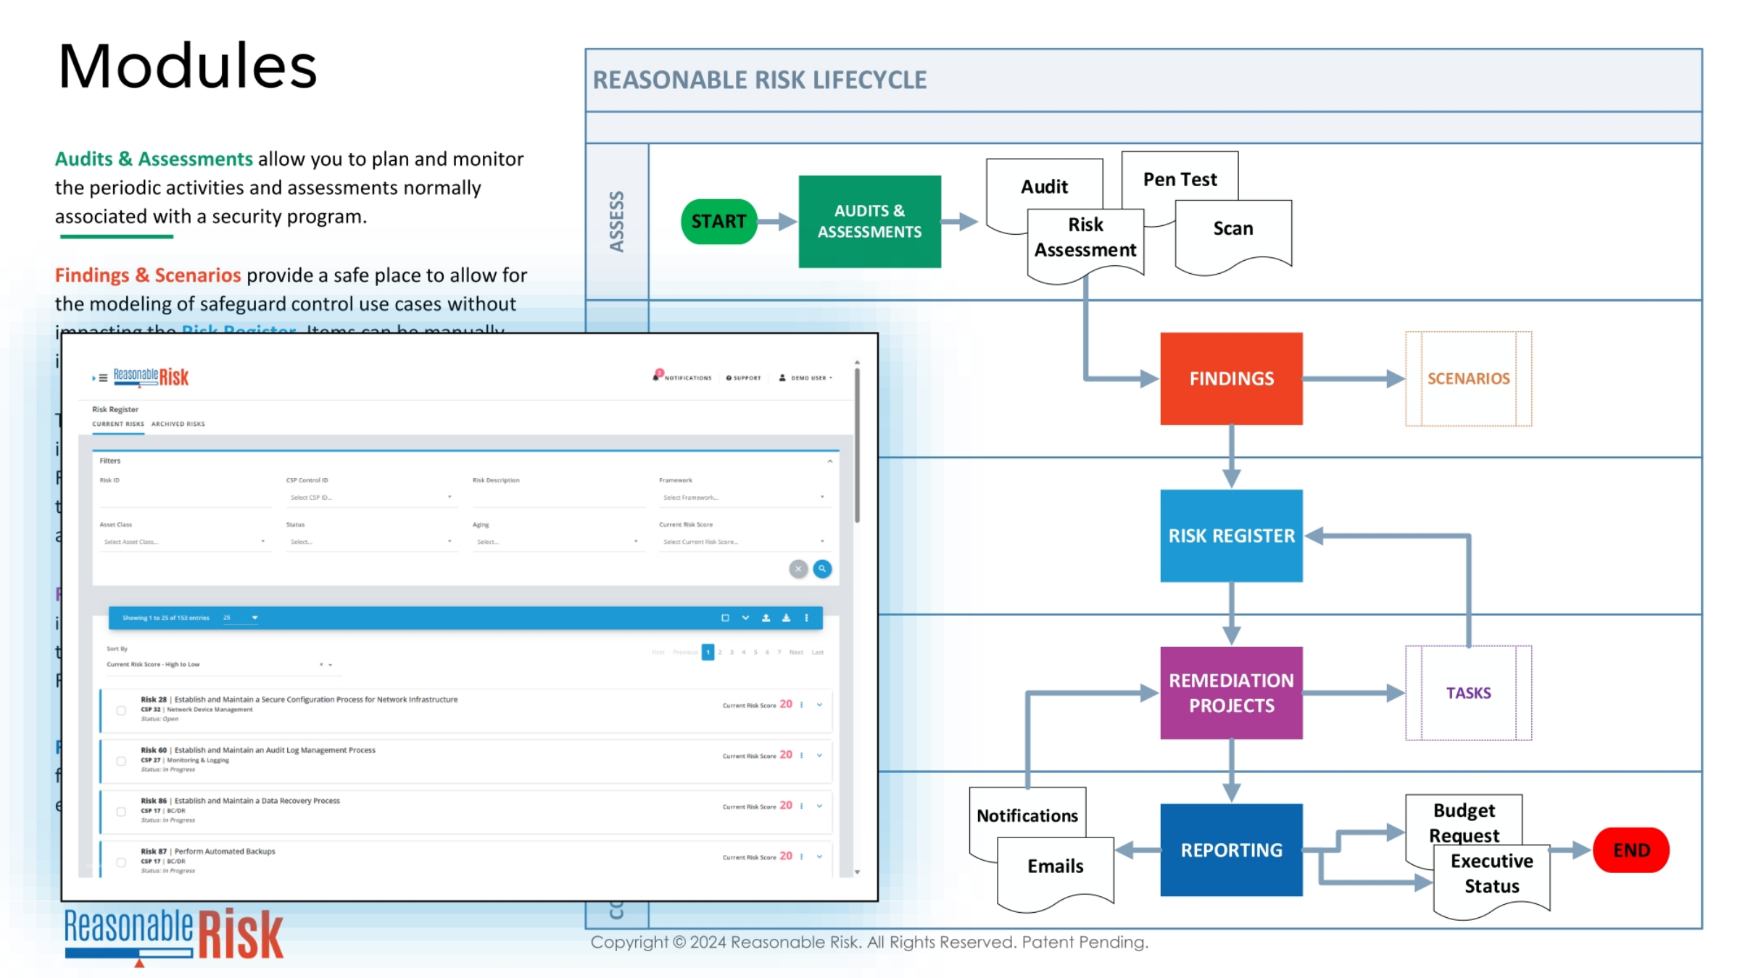Open the Demo User account menu
This screenshot has width=1740, height=978.
(x=805, y=377)
